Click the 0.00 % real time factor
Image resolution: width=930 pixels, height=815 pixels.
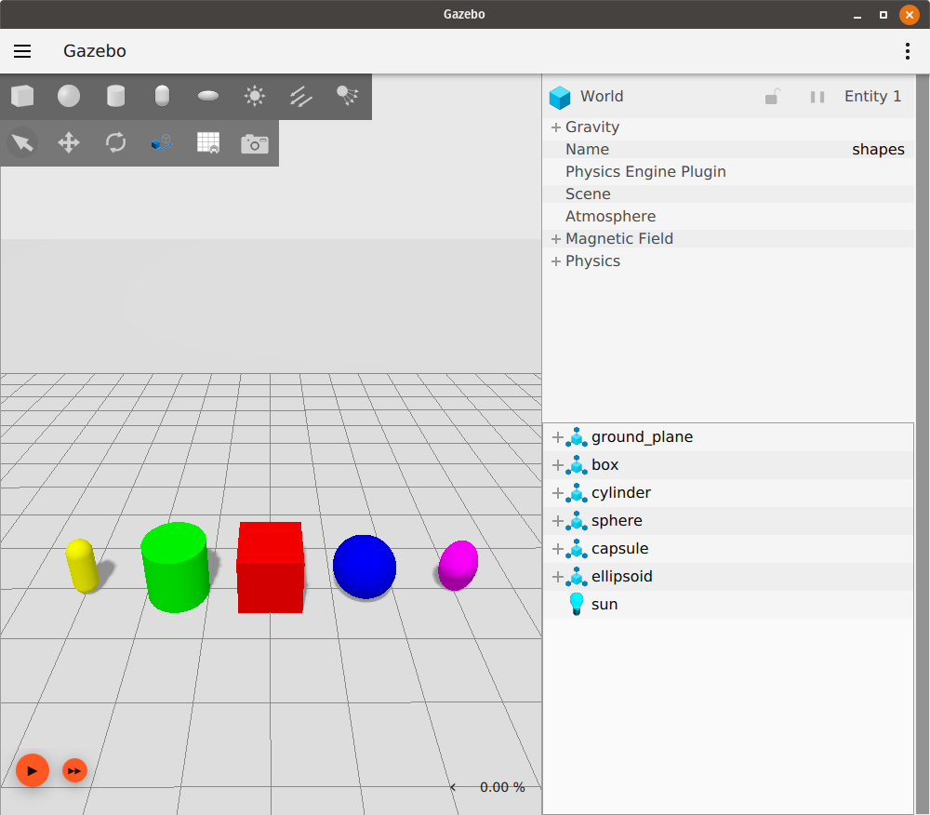[502, 787]
